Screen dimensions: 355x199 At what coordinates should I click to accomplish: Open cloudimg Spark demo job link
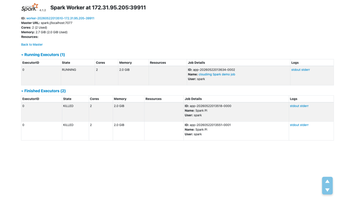point(217,74)
